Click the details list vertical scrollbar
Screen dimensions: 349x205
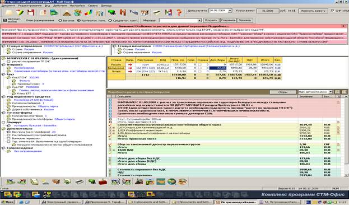pyautogui.click(x=346, y=136)
